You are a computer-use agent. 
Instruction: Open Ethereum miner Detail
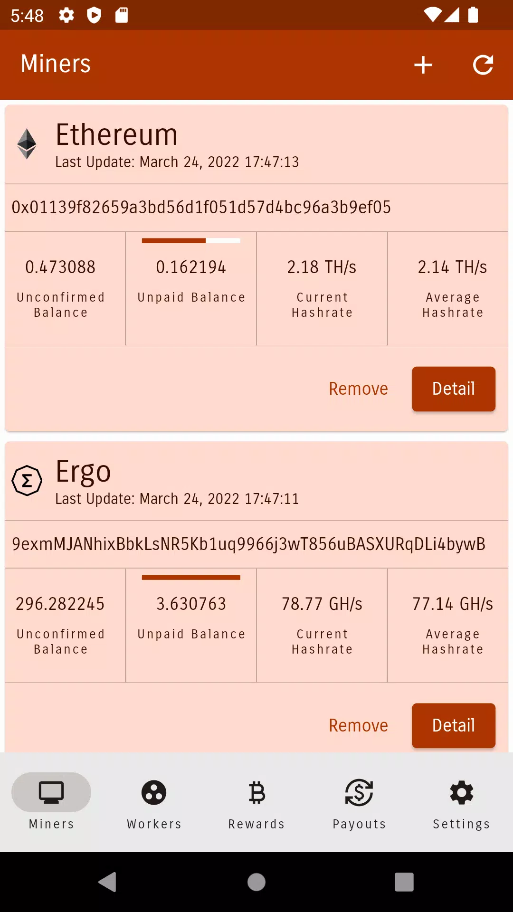pos(453,389)
